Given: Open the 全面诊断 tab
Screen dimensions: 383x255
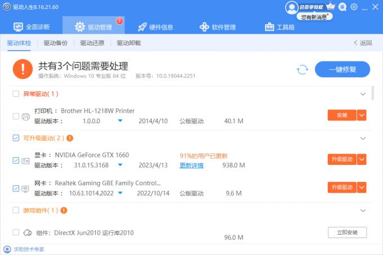Looking at the screenshot, I should click(32, 27).
